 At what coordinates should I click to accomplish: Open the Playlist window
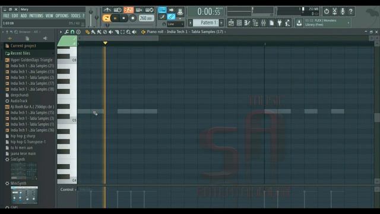231,23
